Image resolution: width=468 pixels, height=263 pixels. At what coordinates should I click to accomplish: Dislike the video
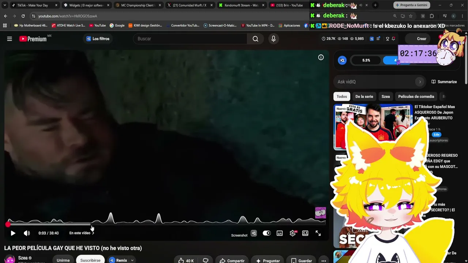tap(205, 260)
